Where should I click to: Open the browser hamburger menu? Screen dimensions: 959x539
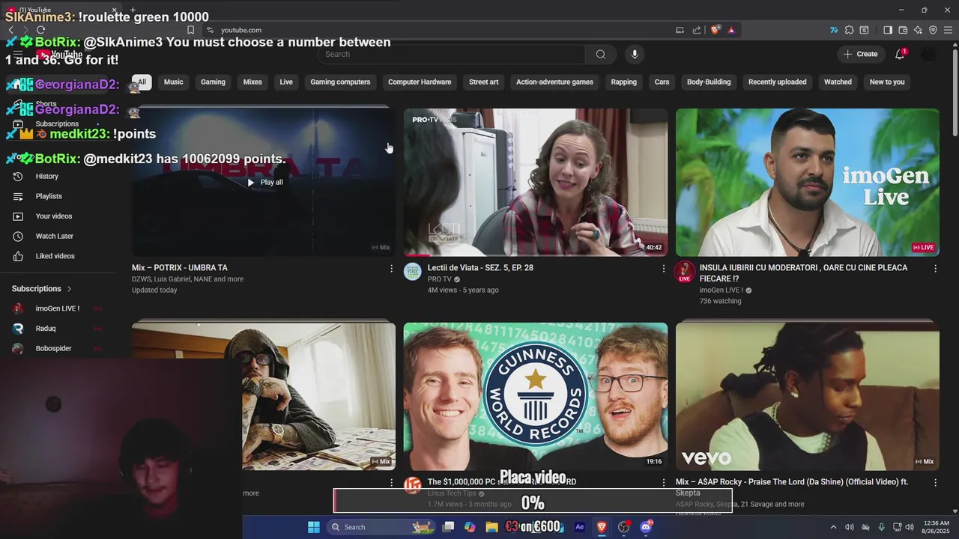click(x=948, y=30)
